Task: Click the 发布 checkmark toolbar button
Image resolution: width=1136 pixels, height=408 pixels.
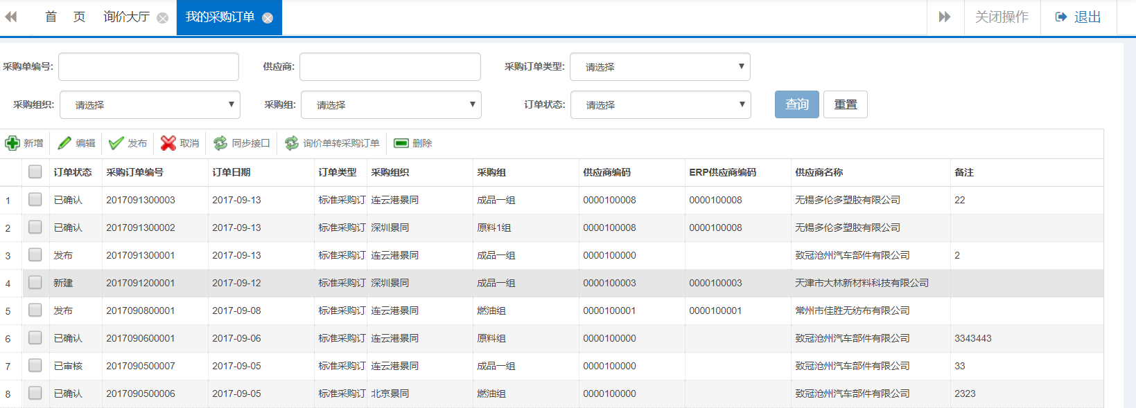Action: pos(128,143)
